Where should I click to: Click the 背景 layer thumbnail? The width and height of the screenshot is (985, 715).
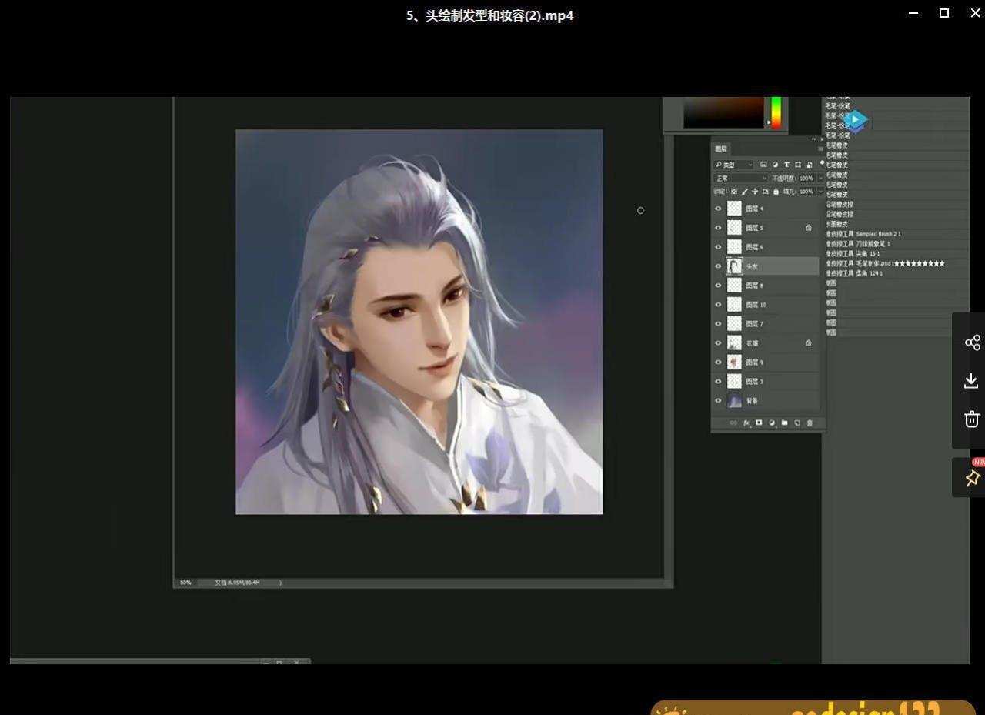point(734,401)
